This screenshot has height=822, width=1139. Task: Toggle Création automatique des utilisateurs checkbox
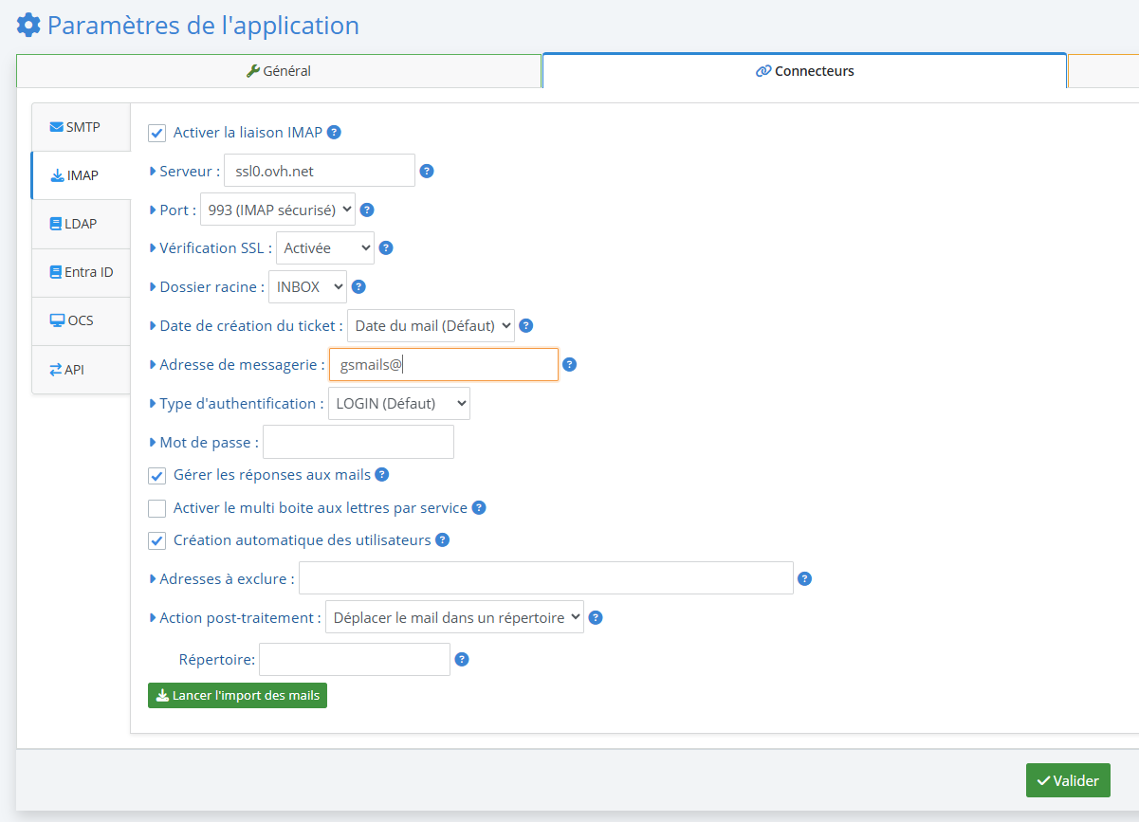coord(157,541)
